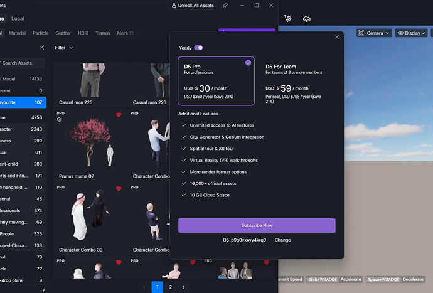Select the Grouped Characters subcategory showing 133
The height and width of the screenshot is (293, 433).
(x=23, y=245)
